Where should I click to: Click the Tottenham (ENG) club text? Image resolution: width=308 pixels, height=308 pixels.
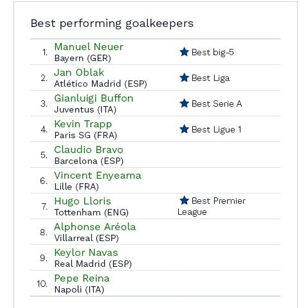pos(91,212)
